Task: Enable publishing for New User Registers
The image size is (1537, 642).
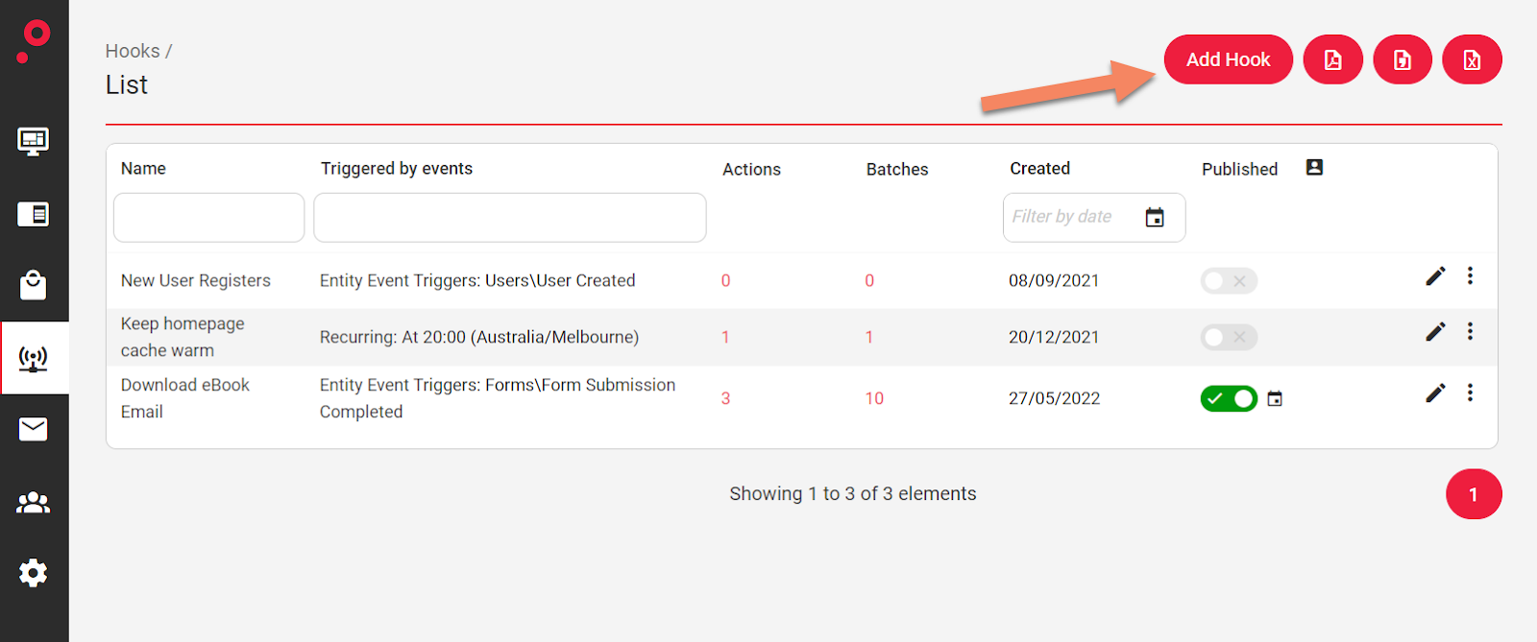Action: [1228, 281]
